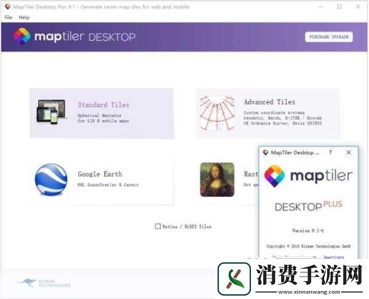Minimize the MapTiler Desktop main window
This screenshot has height=299, width=369.
[x=321, y=7]
